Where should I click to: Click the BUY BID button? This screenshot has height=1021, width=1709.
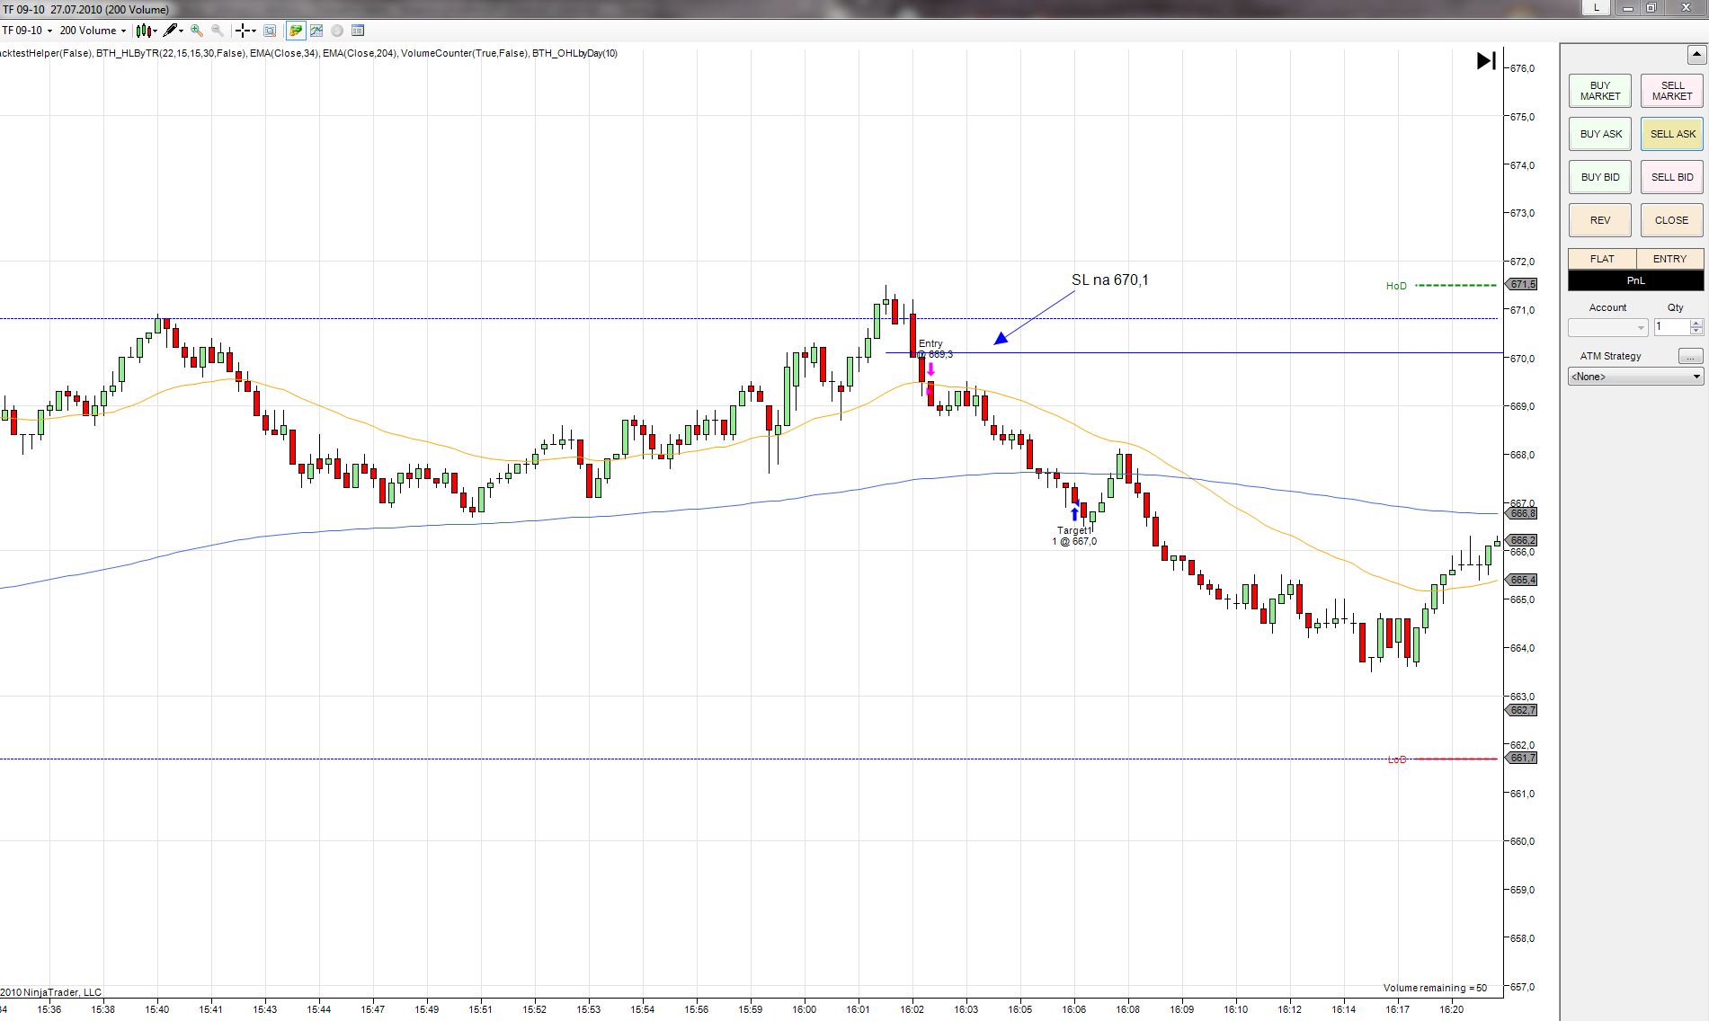coord(1600,177)
